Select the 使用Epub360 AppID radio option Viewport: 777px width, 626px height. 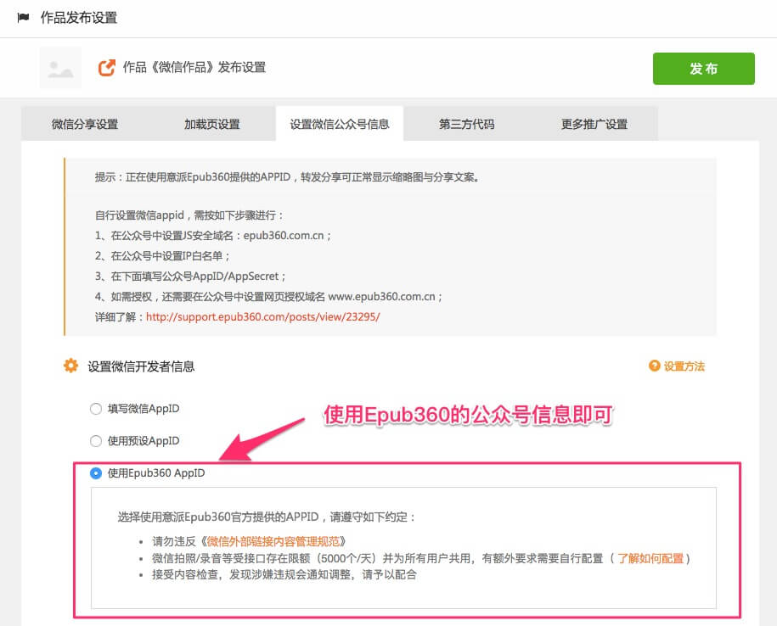point(96,473)
